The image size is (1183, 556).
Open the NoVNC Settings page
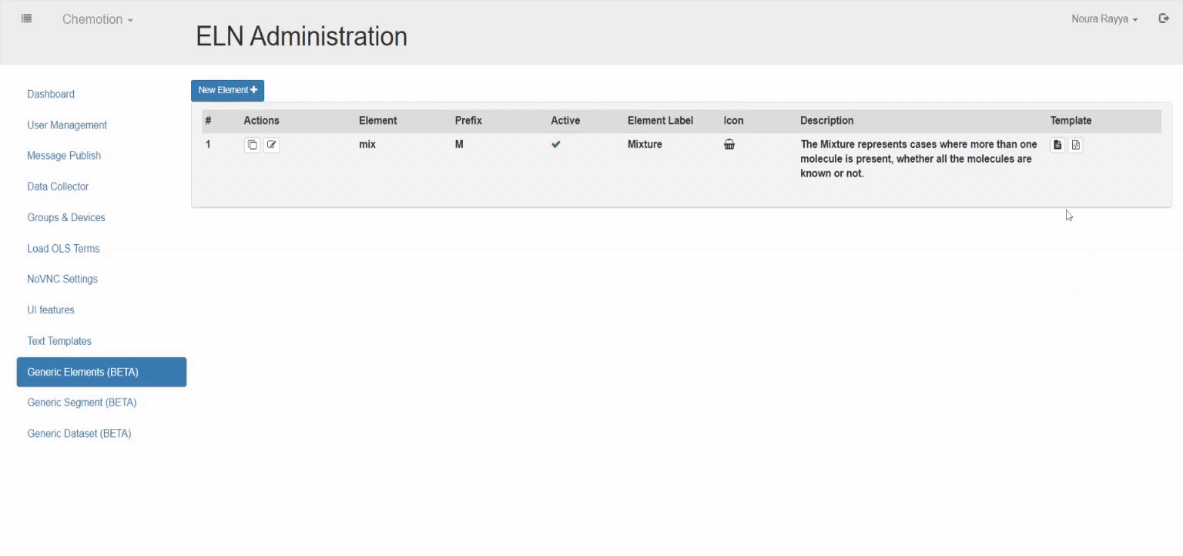coord(62,279)
